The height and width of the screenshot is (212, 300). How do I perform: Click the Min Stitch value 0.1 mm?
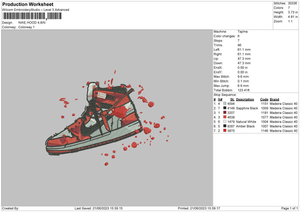(243, 81)
